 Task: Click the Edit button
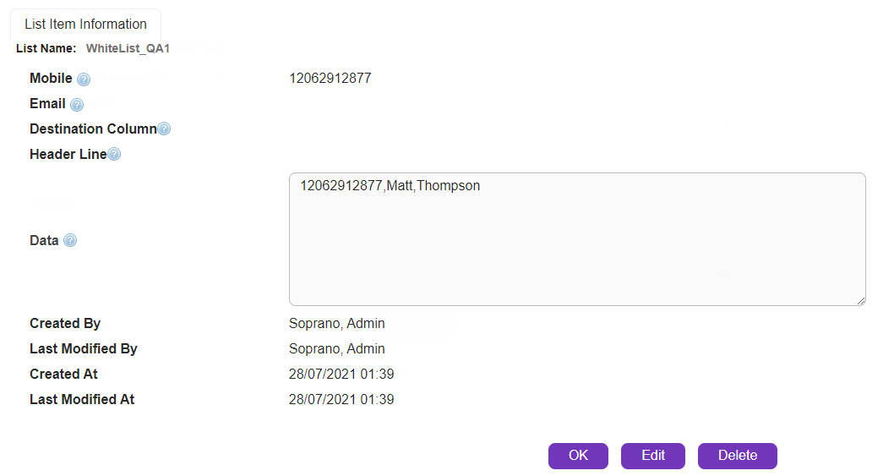point(653,456)
